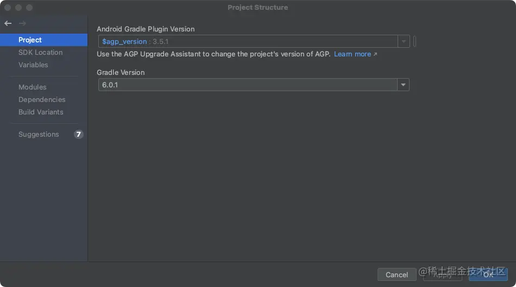Expand the Android Gradle Plugin Version dropdown arrow

(404, 42)
